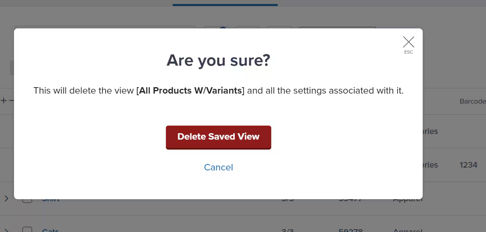
Task: Click the barcode value 59278
Action: 350,230
